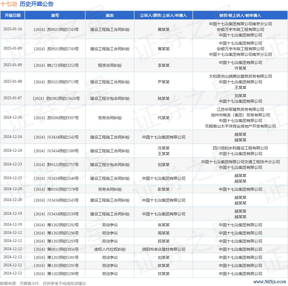The width and height of the screenshot is (288, 286).
Task: Click defendant 池州市梅龙（集团）劳务有限公司
Action: click(x=240, y=115)
